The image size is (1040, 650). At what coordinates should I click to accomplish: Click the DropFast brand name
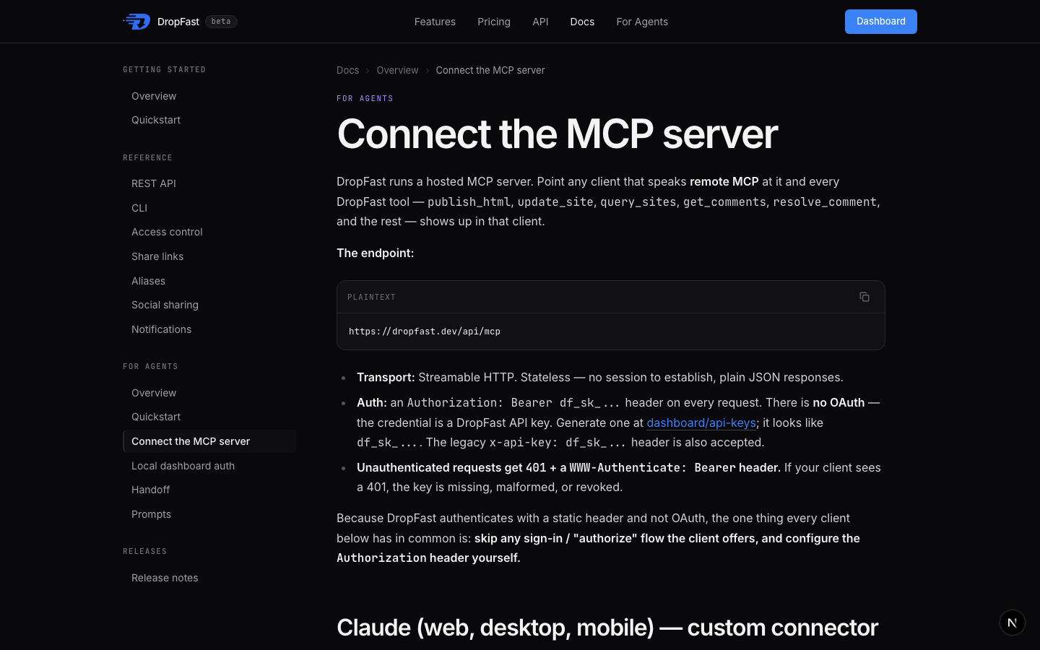[x=178, y=22]
